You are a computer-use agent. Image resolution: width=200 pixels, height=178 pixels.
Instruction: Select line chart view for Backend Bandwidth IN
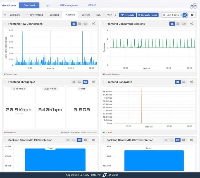(x=68, y=140)
